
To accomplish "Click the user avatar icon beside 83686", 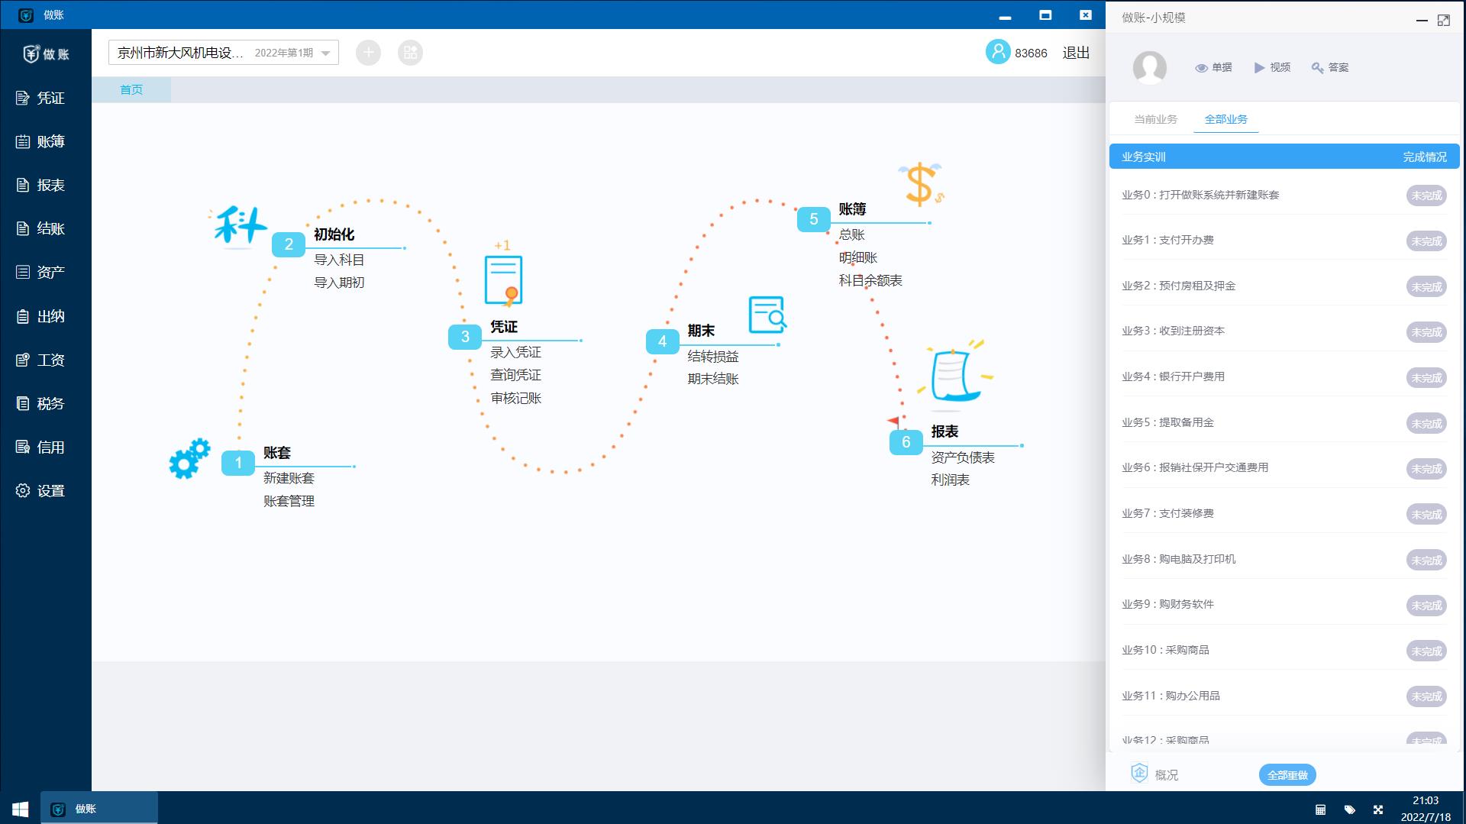I will coord(997,52).
